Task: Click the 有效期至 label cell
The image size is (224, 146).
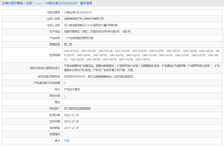Action: [x=32, y=128]
